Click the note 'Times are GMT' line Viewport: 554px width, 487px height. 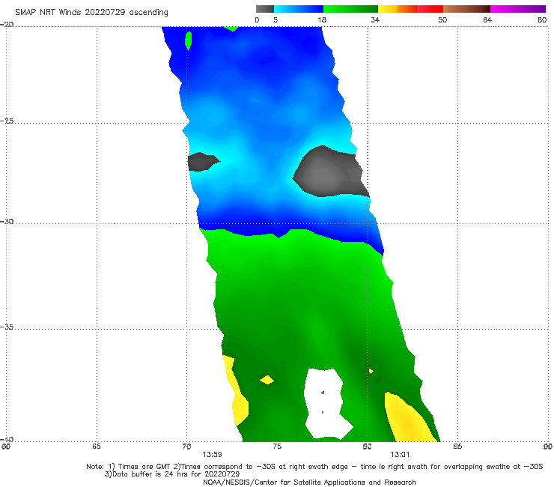tap(314, 467)
